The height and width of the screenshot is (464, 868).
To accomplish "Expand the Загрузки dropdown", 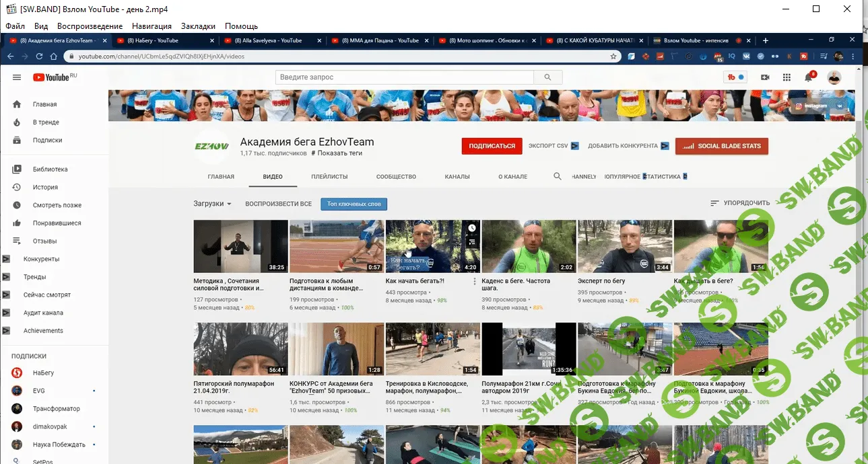I will tap(213, 204).
